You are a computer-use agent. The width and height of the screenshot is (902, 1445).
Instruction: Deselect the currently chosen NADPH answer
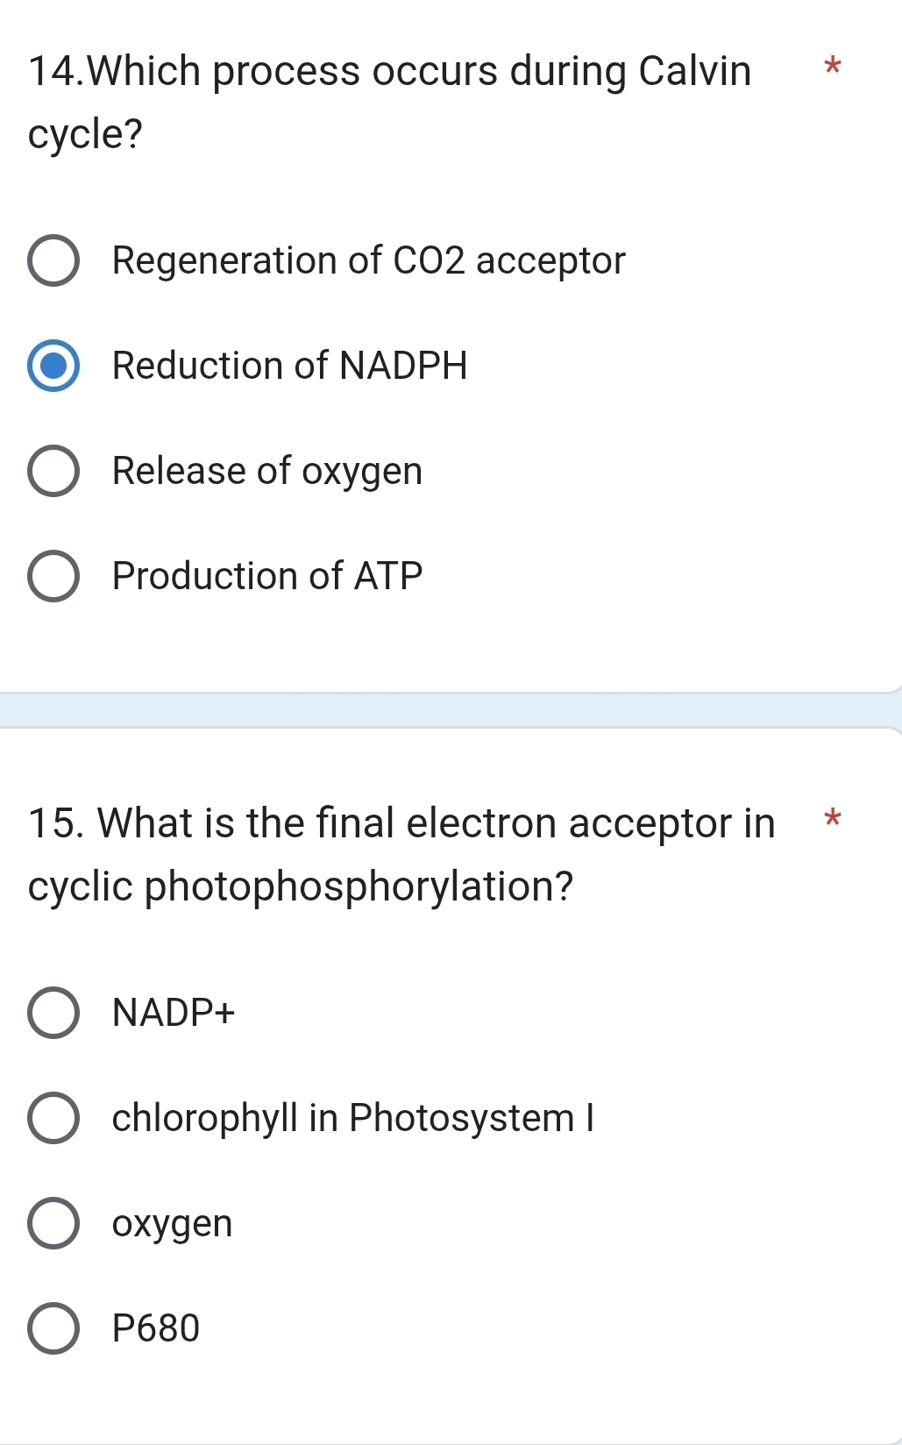pos(55,366)
